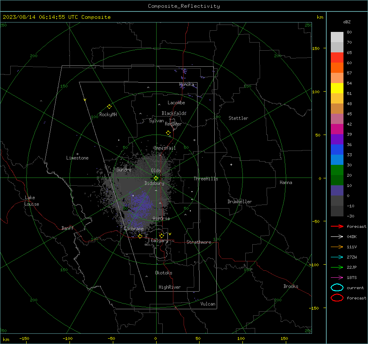Click the Lacombe label

click(x=176, y=103)
